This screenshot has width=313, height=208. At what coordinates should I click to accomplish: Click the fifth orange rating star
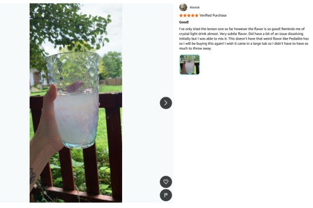197,15
